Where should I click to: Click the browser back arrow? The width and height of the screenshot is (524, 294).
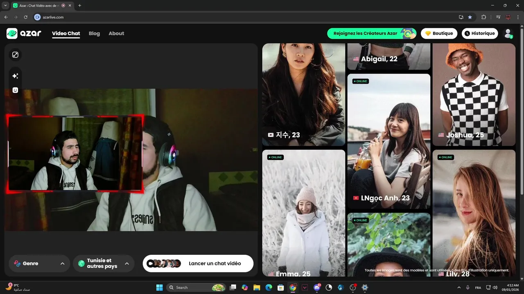tap(6, 17)
